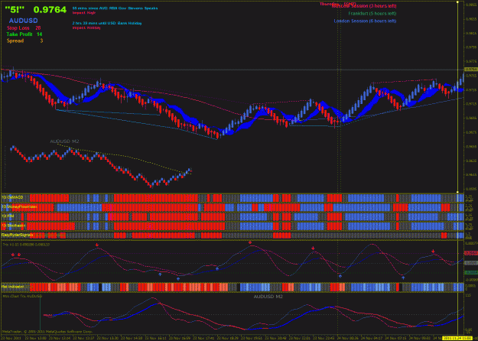This screenshot has width=478, height=341.
Task: Click the EasyRyderSignals row label
Action: pyautogui.click(x=17, y=235)
